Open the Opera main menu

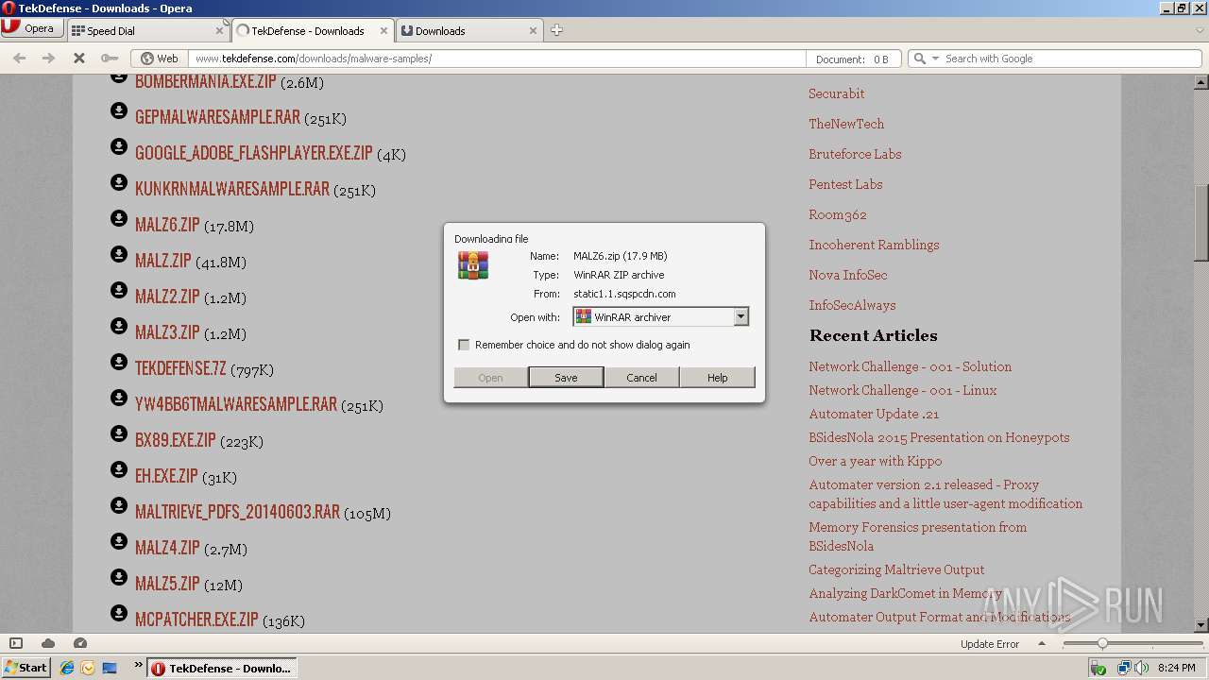click(x=31, y=28)
